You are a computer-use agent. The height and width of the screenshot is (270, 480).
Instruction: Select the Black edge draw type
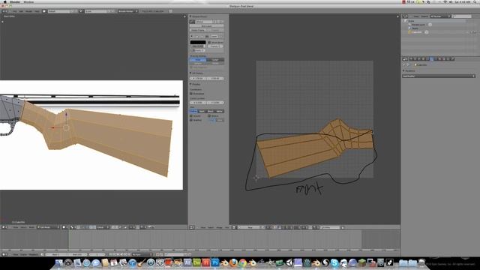[x=211, y=111]
